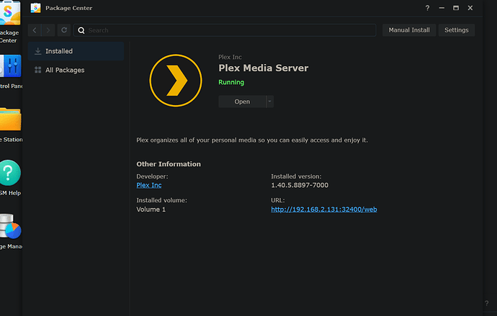Image resolution: width=497 pixels, height=316 pixels.
Task: Click the Package Center title bar icon
Action: click(35, 8)
